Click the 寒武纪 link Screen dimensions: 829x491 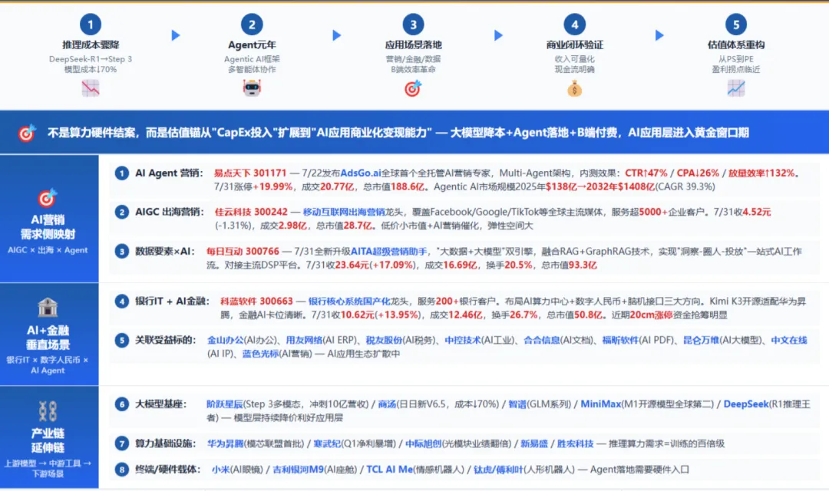click(x=327, y=443)
